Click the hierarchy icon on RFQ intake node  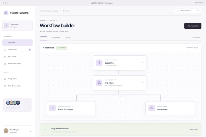(99, 83)
